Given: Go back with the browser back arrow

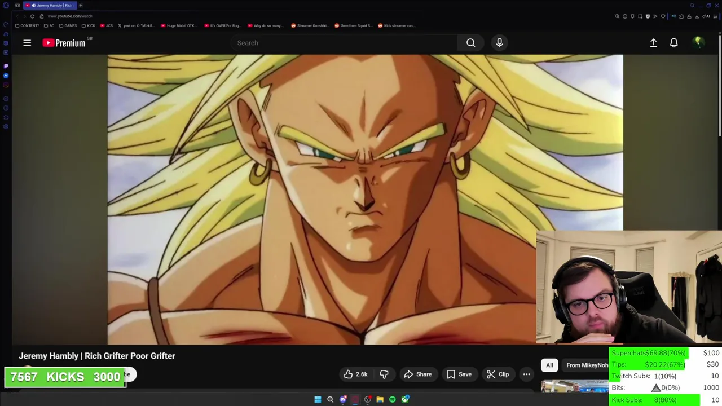Looking at the screenshot, I should [17, 16].
